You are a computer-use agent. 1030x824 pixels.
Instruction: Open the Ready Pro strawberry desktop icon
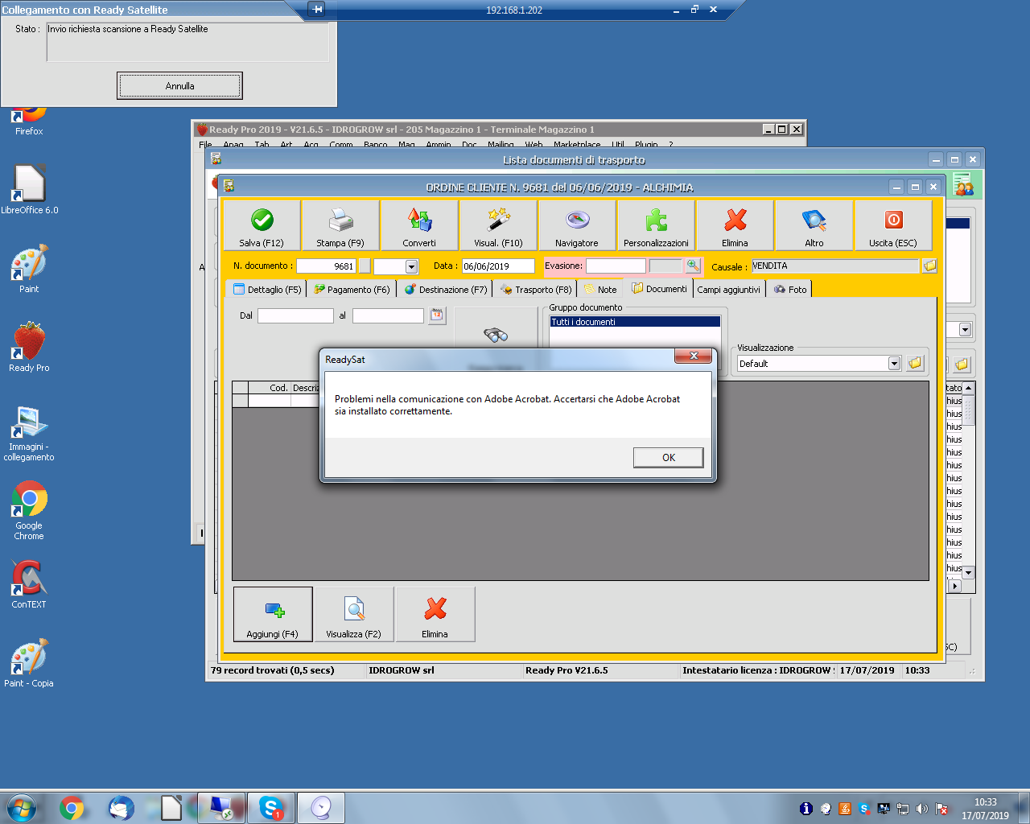click(29, 348)
